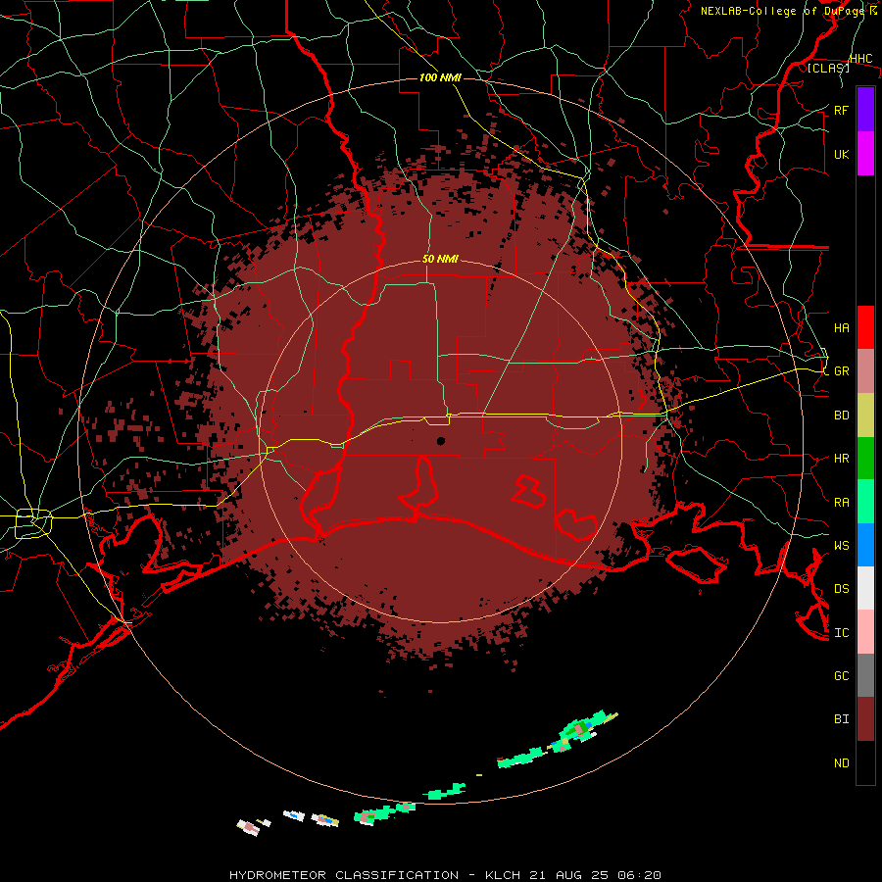882x882 pixels.
Task: Click the 50 NMI range ring label
Action: [440, 260]
